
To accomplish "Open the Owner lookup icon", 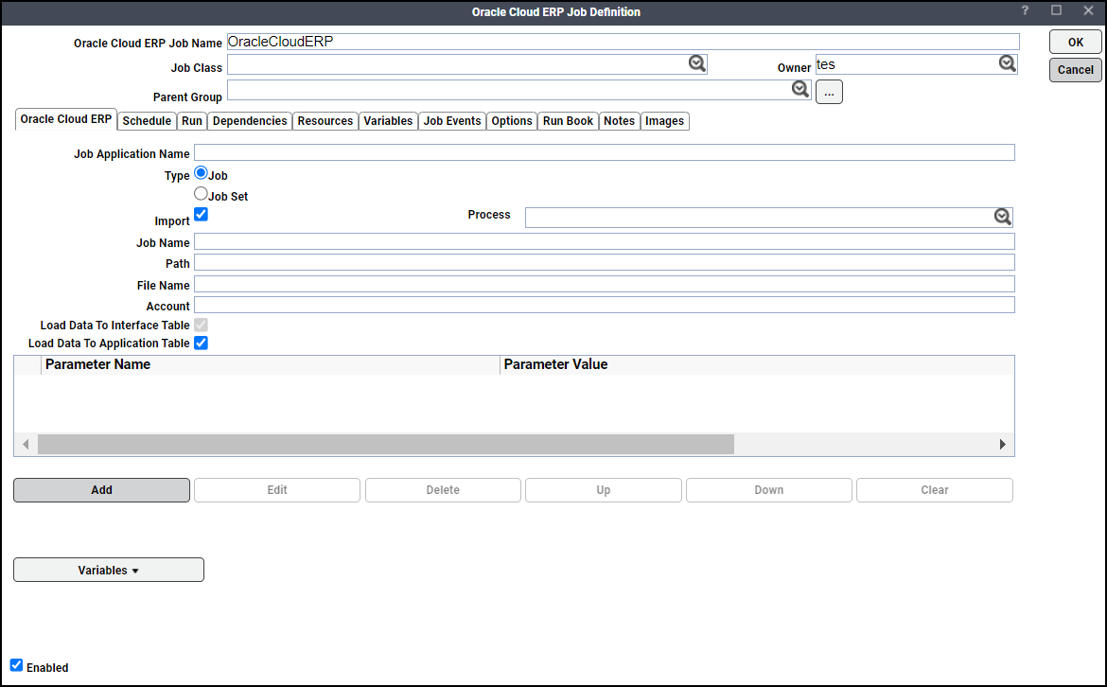I will tap(1008, 63).
